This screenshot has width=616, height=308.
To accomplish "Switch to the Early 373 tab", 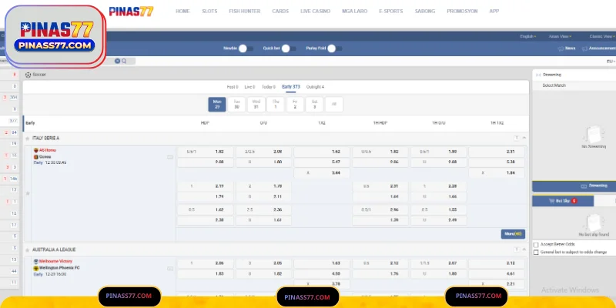I will coord(291,87).
